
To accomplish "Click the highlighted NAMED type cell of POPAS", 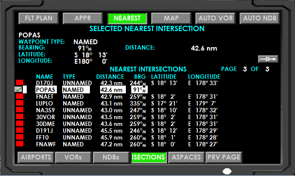I will click(x=76, y=89).
